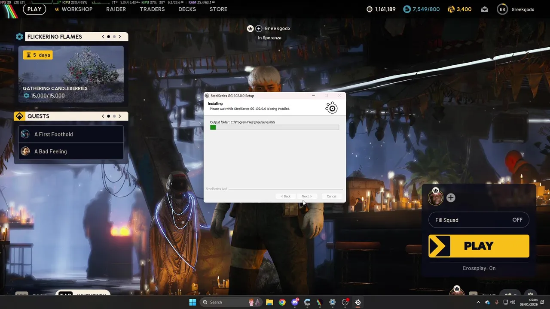550x309 pixels.
Task: Open the Greekgodx profile name top right
Action: coord(522,9)
